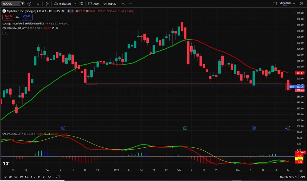This screenshot has height=181, width=307.
Task: Open the Indicators dialog
Action: pyautogui.click(x=63, y=4)
